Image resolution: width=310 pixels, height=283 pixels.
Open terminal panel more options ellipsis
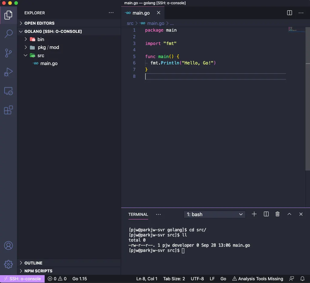tap(158, 214)
